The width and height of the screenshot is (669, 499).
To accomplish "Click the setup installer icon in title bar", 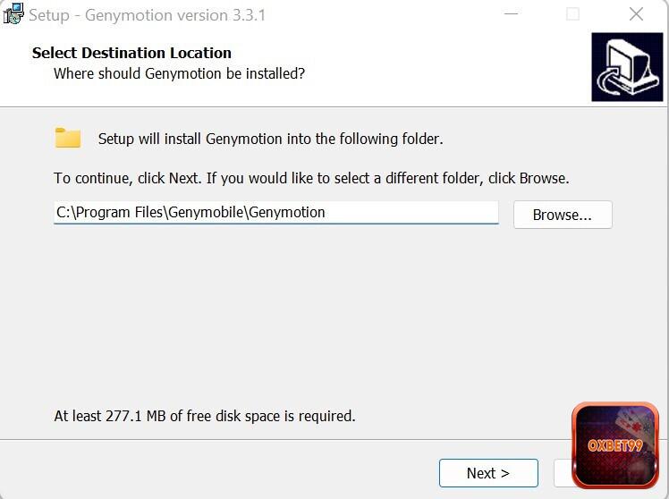I will pos(13,13).
